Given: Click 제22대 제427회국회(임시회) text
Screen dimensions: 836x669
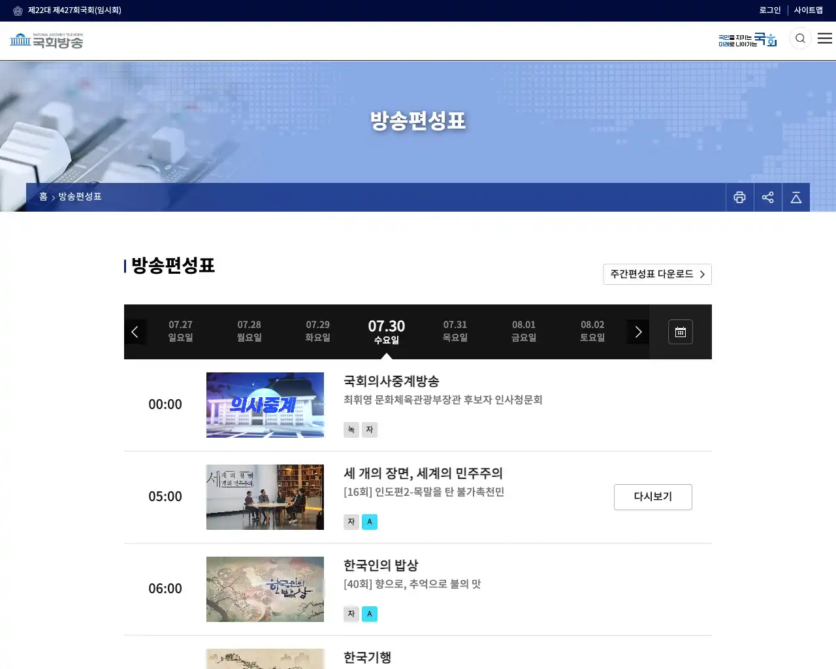Looking at the screenshot, I should coord(74,10).
